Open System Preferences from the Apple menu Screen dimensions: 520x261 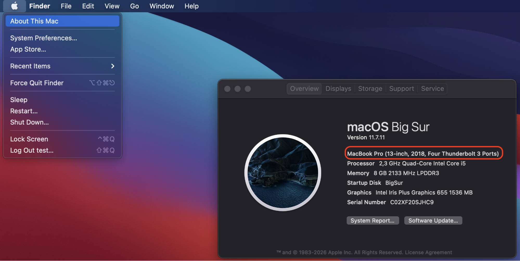pyautogui.click(x=43, y=38)
